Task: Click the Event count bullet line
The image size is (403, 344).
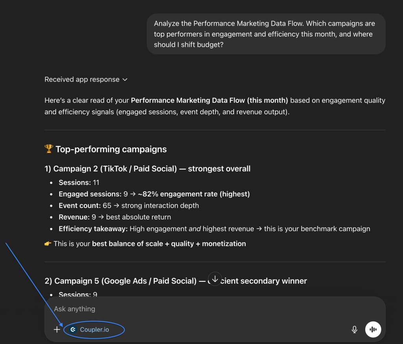Action: pyautogui.click(x=129, y=205)
